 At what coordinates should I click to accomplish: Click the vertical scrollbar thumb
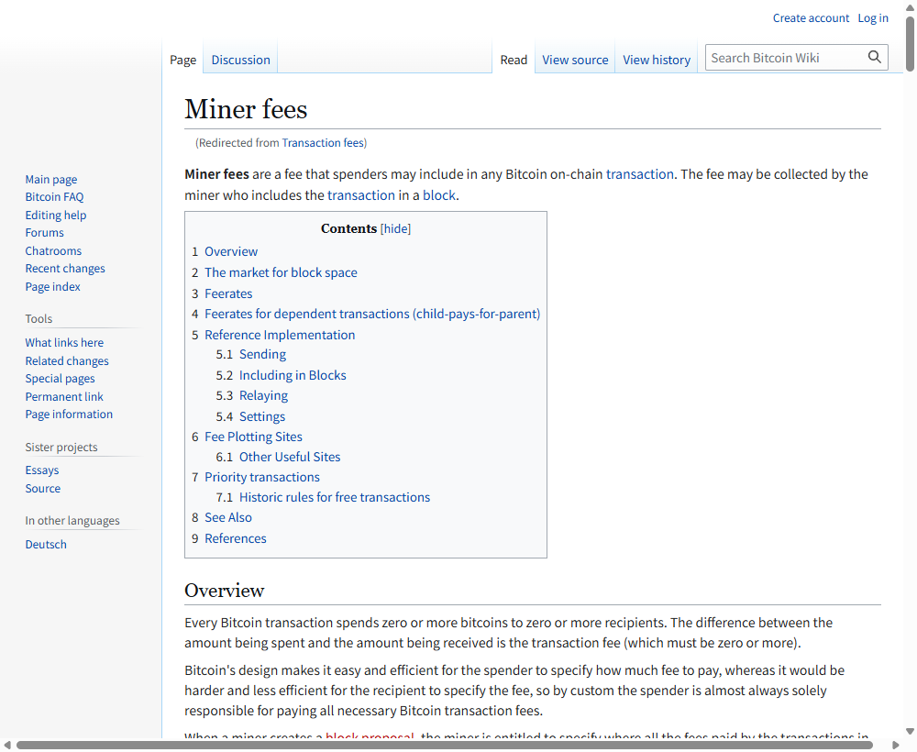point(910,44)
